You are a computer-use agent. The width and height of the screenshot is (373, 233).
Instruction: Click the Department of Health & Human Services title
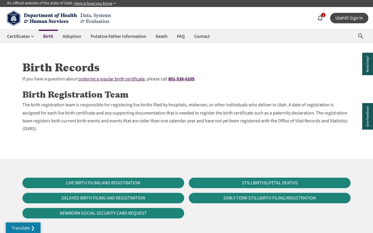coord(50,18)
